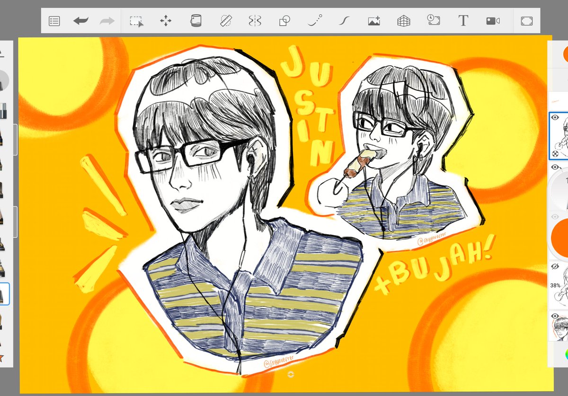
Task: Toggle the dimmed eye above the orange puck
Action: pos(555,217)
